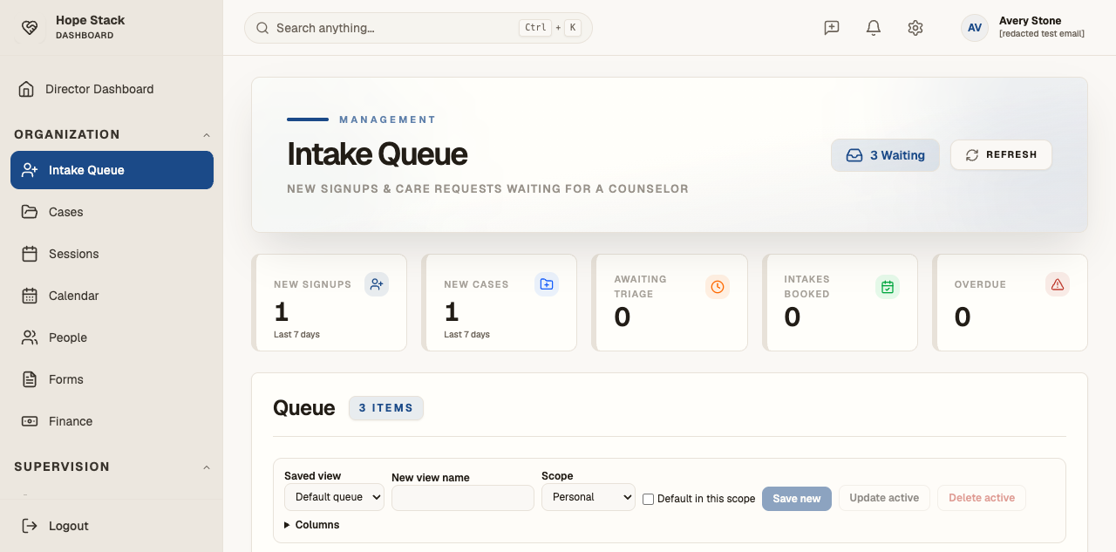The width and height of the screenshot is (1116, 552).
Task: Open the Calendar page
Action: point(112,296)
